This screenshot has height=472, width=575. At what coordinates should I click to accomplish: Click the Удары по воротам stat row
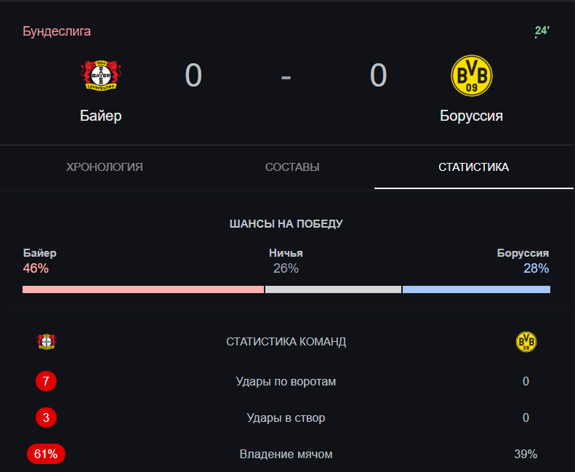click(x=286, y=381)
